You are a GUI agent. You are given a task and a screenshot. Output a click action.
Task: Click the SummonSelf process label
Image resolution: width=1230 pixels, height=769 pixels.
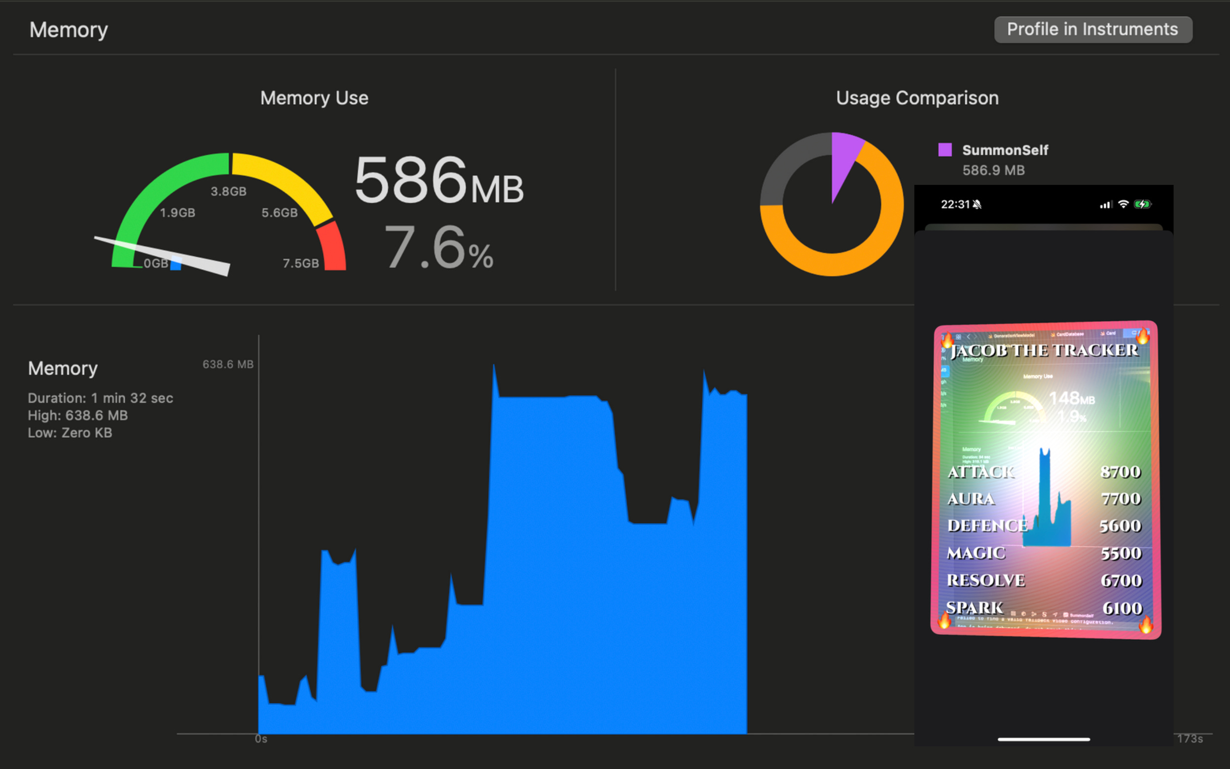tap(1005, 150)
